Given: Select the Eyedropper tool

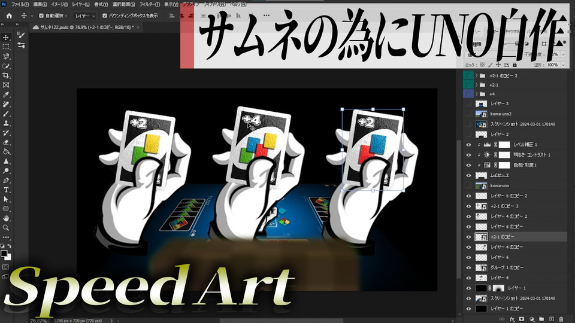Looking at the screenshot, I should [x=6, y=95].
